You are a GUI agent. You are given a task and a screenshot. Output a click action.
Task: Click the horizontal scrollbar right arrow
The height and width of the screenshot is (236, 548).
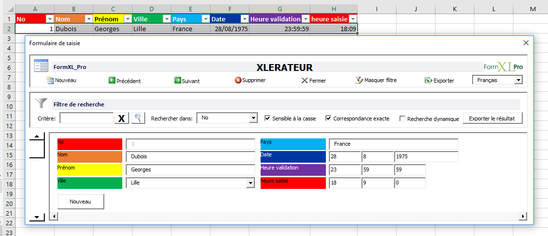523,217
